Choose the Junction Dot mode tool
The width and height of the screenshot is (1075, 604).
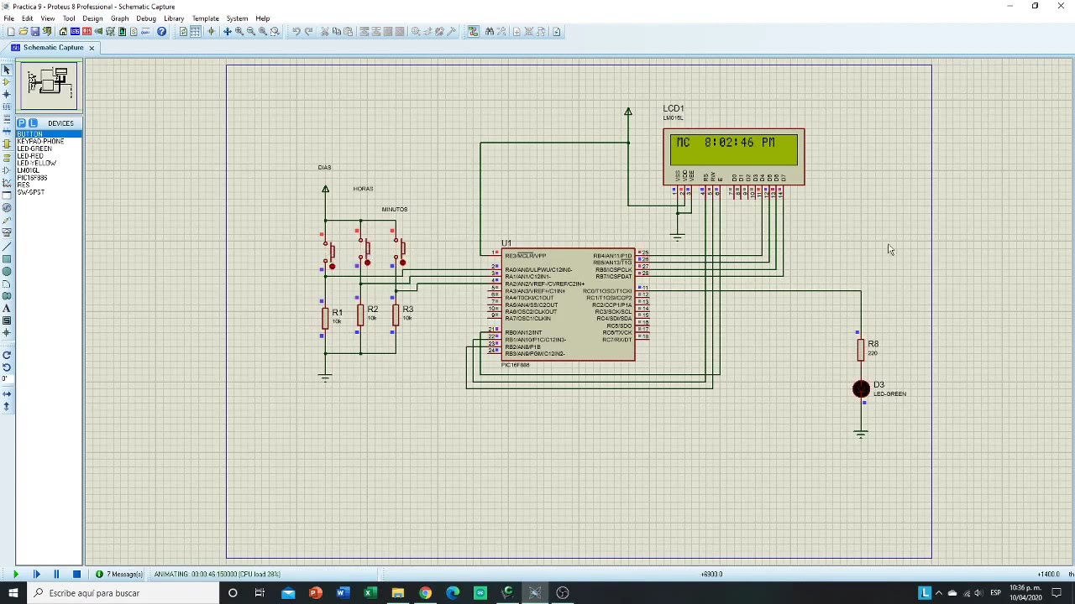(x=7, y=95)
